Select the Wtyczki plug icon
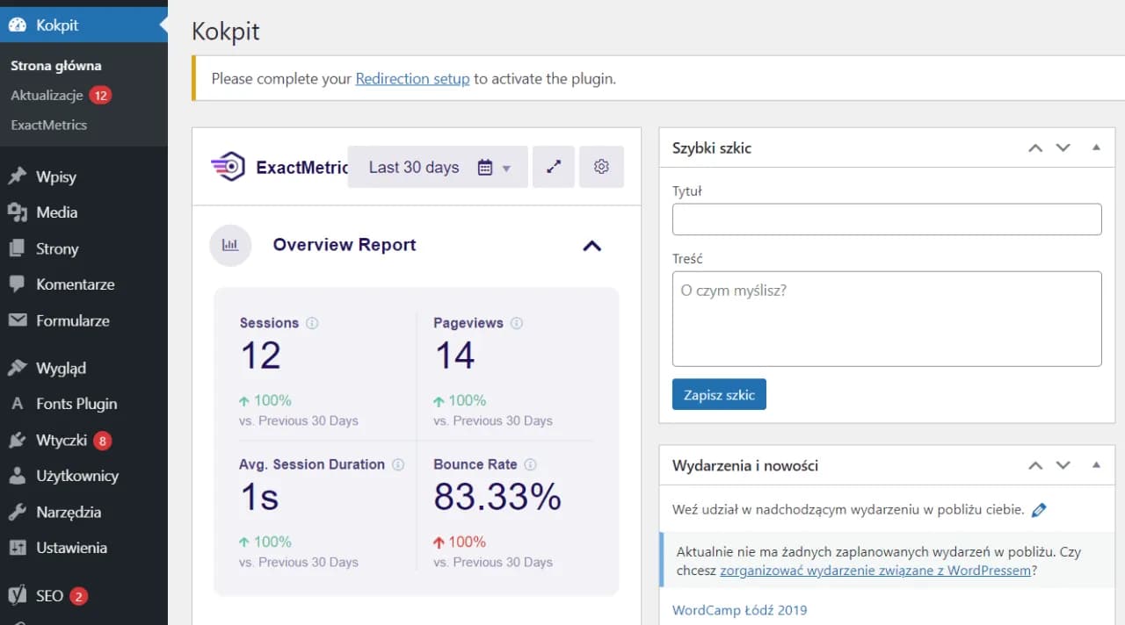This screenshot has height=625, width=1125. 19,440
